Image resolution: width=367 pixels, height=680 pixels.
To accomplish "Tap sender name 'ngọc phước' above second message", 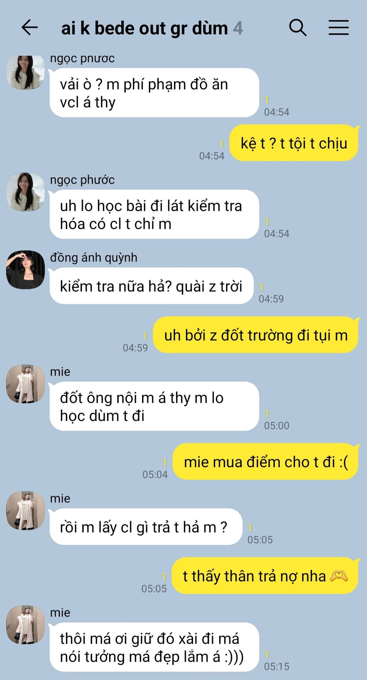I will point(82,180).
